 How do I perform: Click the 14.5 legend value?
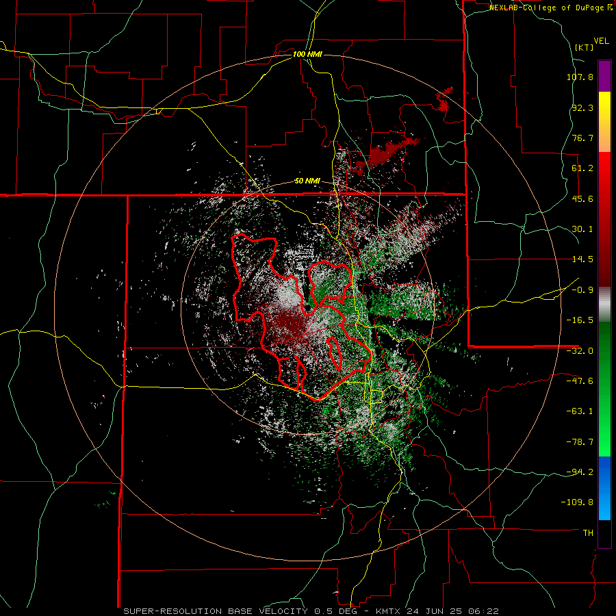click(x=582, y=259)
